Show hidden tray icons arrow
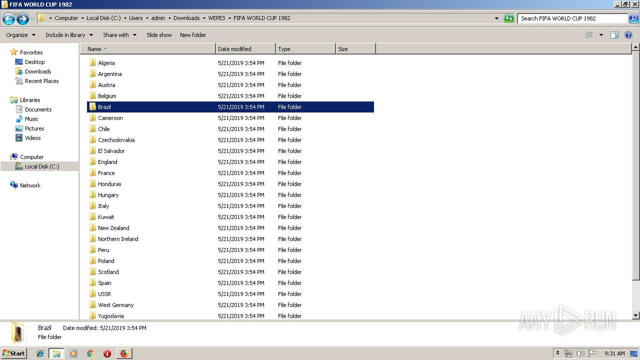 (557, 353)
